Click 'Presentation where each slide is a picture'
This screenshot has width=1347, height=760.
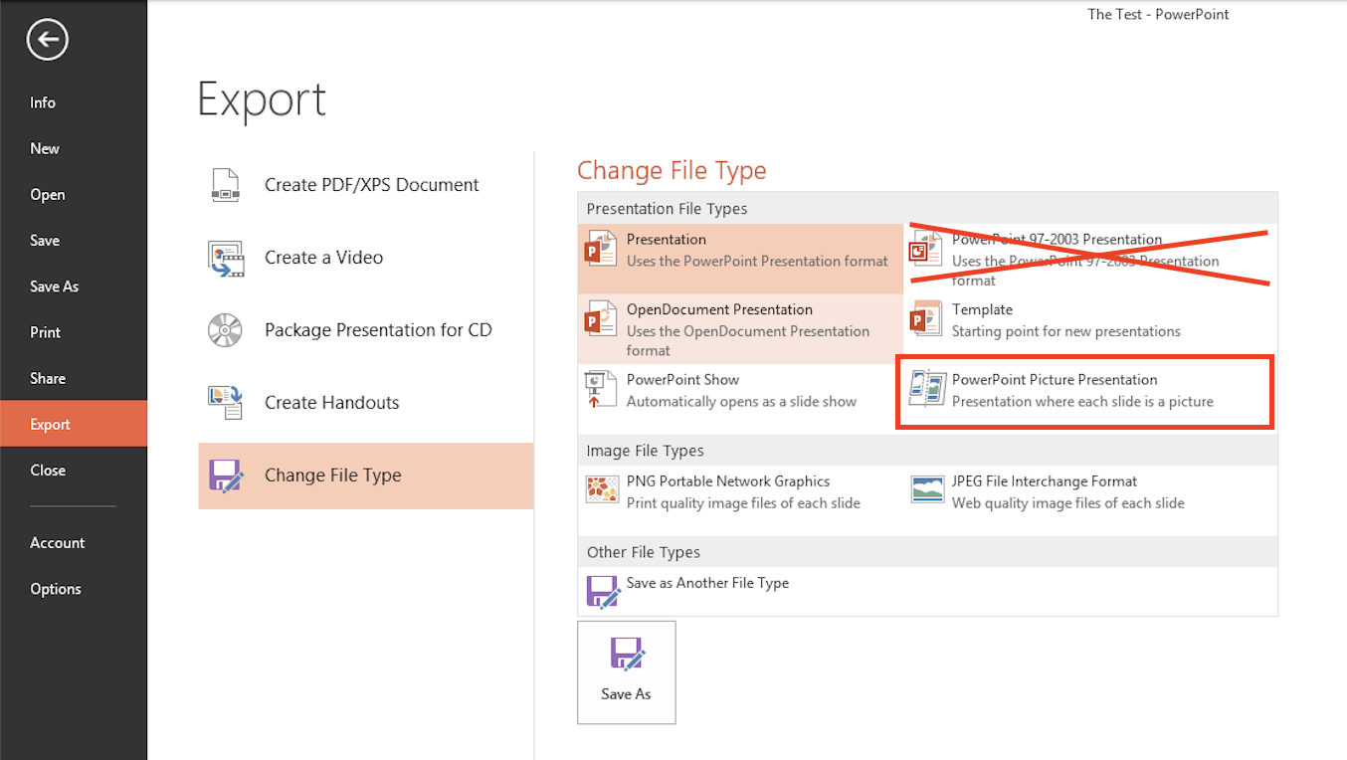coord(1082,402)
